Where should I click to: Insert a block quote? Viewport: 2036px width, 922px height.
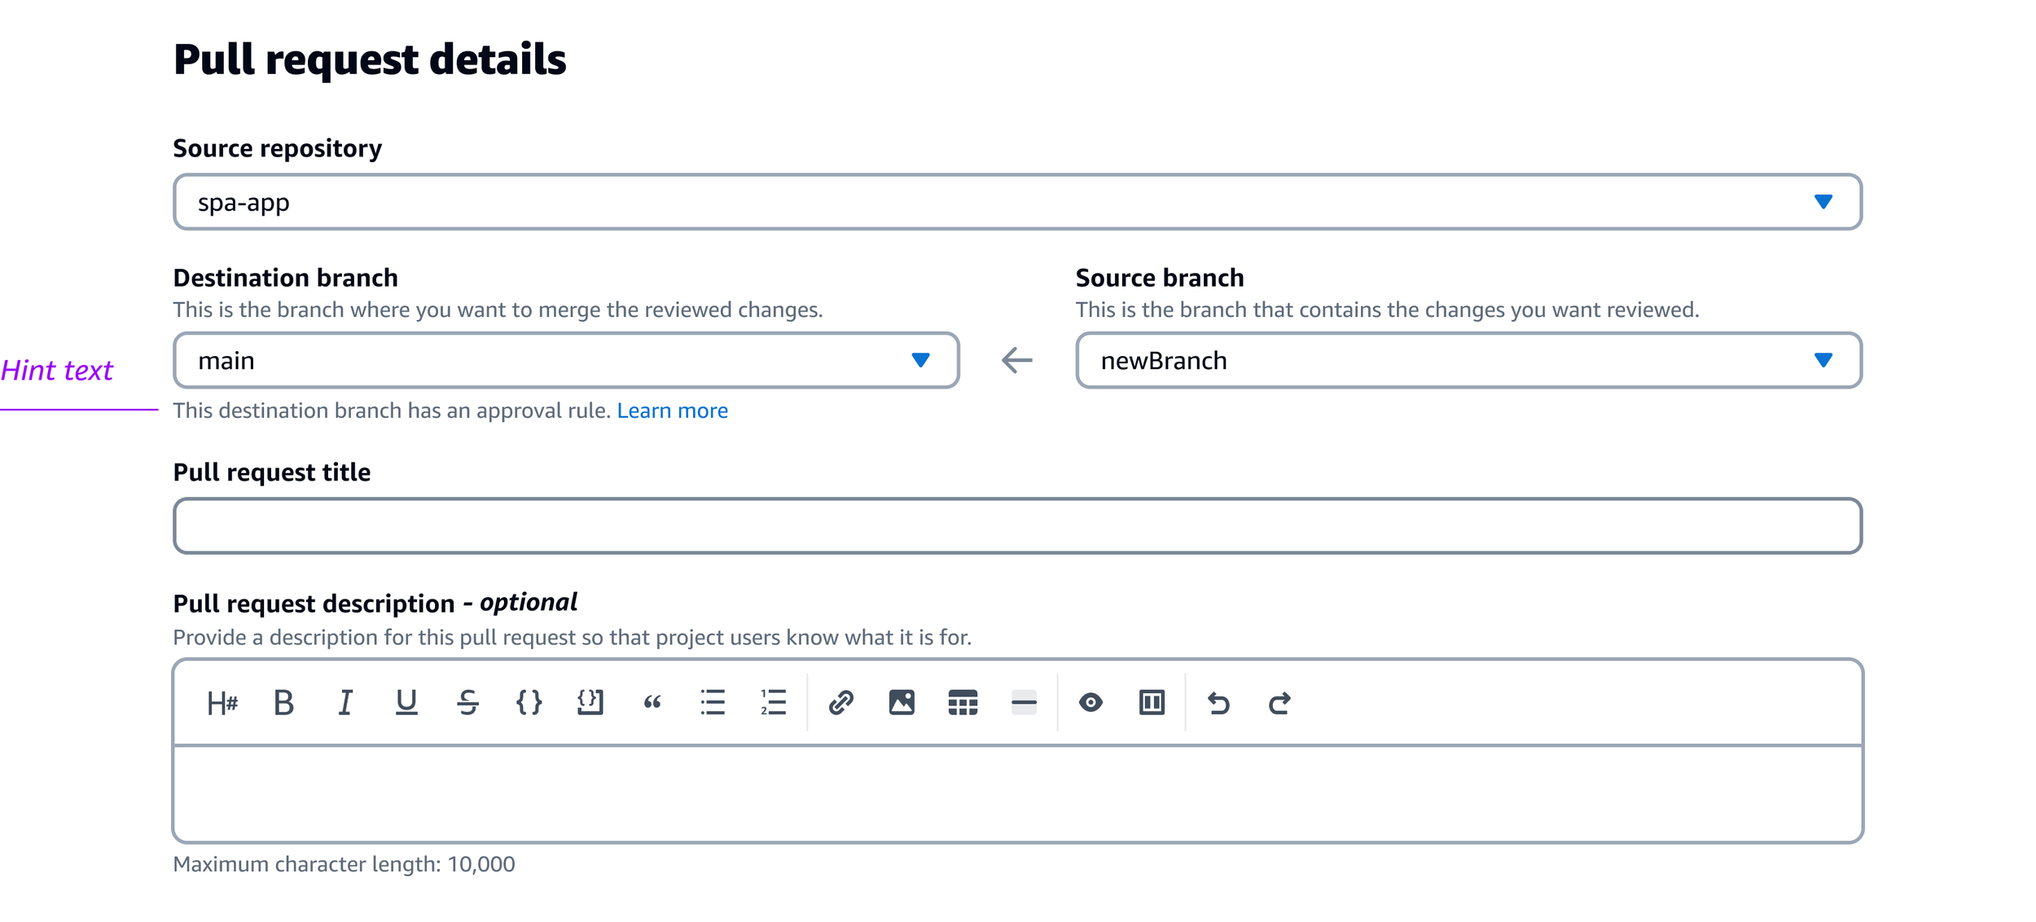coord(652,702)
